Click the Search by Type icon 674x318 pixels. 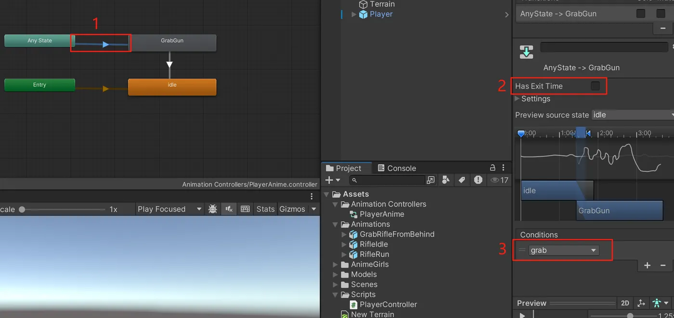click(x=446, y=180)
